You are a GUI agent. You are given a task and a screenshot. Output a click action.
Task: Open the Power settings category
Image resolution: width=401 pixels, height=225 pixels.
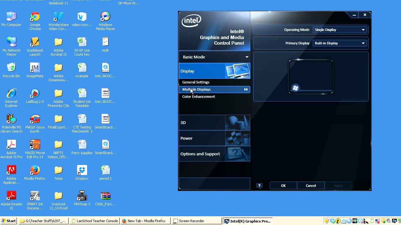pos(214,138)
